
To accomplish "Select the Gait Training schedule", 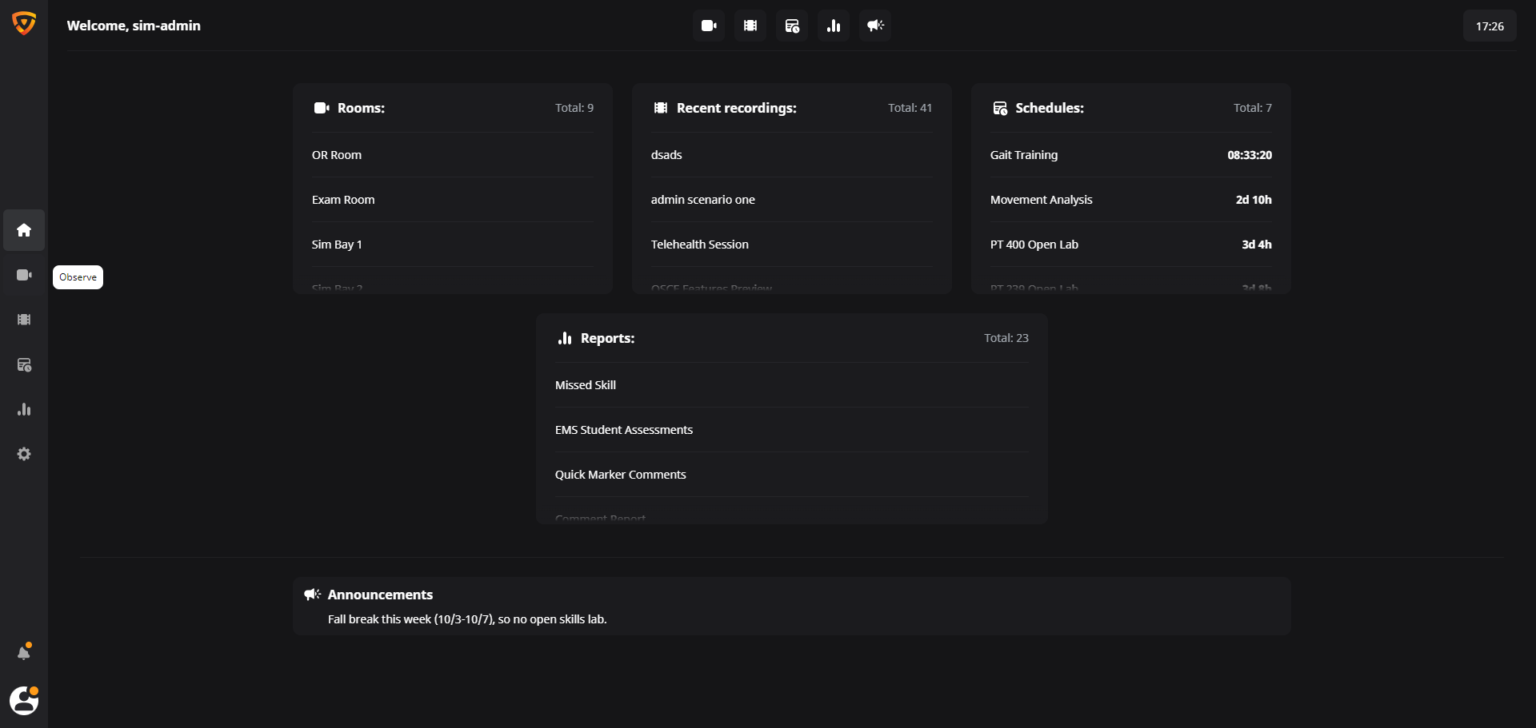I will 1024,155.
